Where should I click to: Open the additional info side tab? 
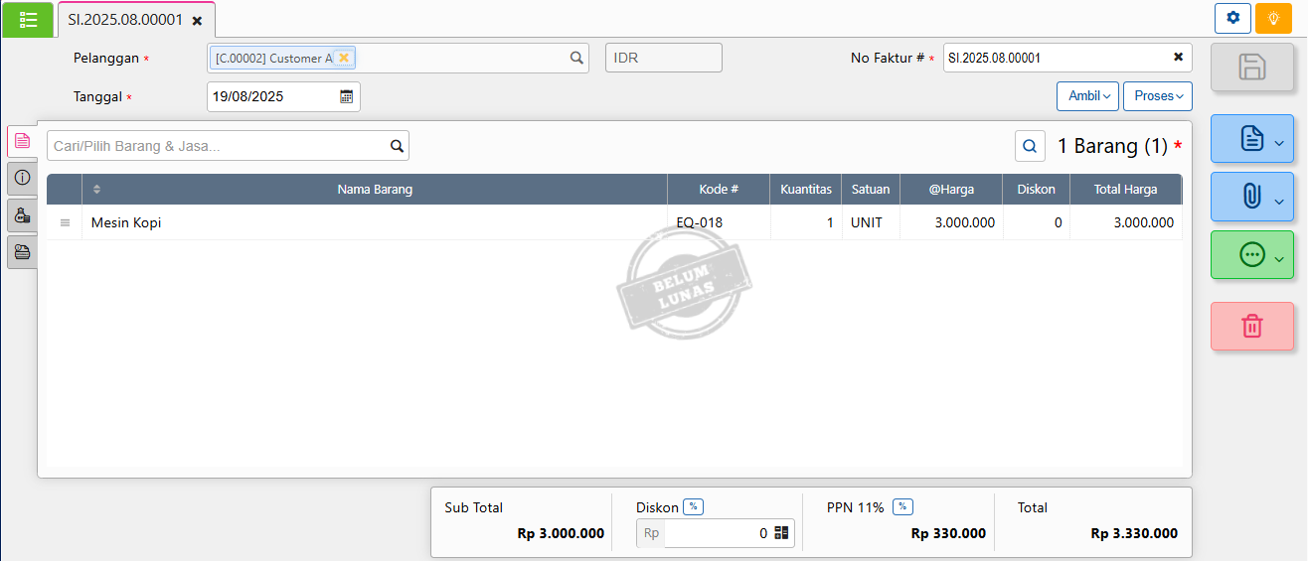point(23,178)
